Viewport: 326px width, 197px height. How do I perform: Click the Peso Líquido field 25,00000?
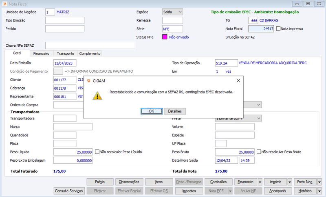pyautogui.click(x=73, y=152)
